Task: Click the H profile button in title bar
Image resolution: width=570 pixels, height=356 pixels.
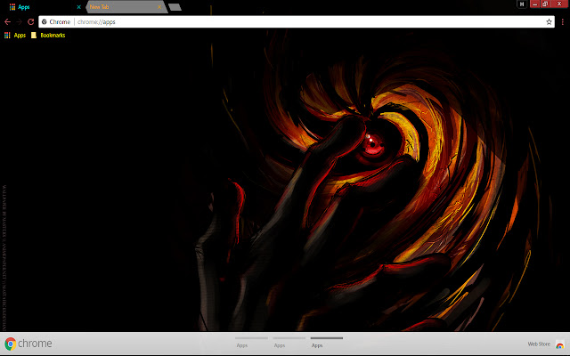Action: point(522,4)
